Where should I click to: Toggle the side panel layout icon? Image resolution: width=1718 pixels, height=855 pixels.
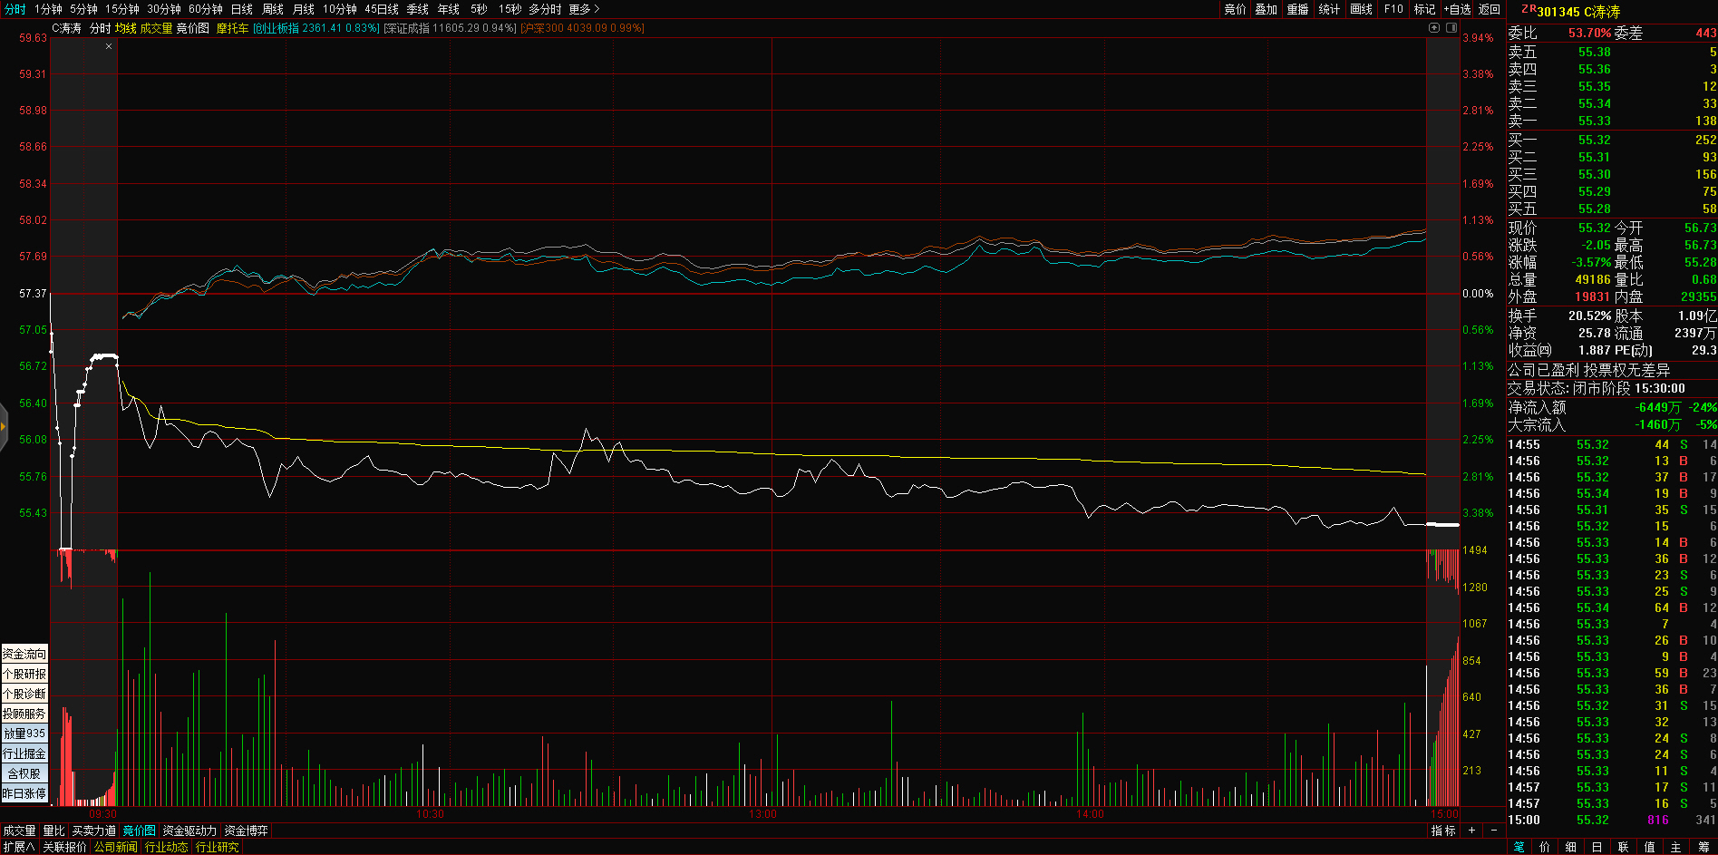pyautogui.click(x=1450, y=28)
